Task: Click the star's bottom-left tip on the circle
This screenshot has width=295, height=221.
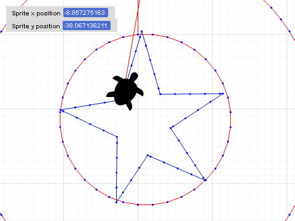Action: (x=116, y=202)
